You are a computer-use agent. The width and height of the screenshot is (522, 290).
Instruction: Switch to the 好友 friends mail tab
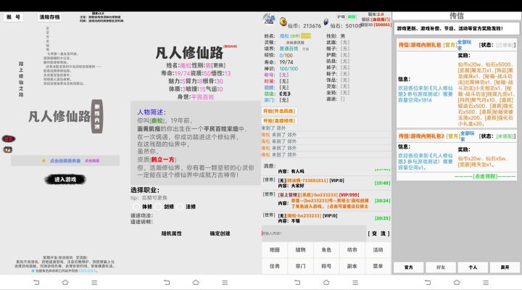click(x=441, y=268)
